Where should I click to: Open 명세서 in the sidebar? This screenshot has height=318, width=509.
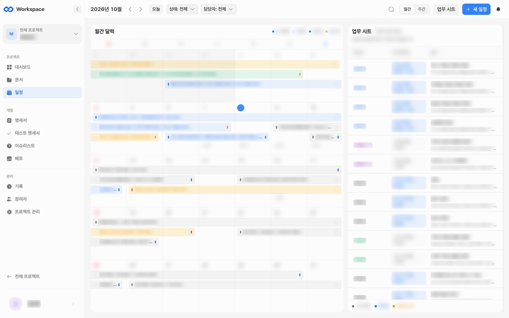point(42,121)
